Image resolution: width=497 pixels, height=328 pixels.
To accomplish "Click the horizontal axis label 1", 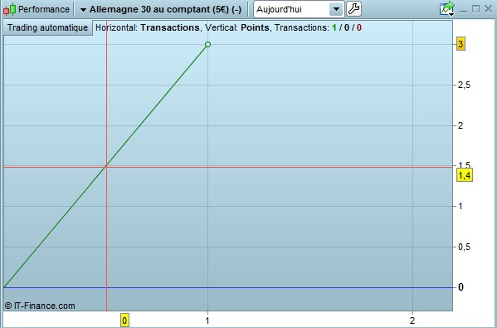I will pyautogui.click(x=207, y=321).
